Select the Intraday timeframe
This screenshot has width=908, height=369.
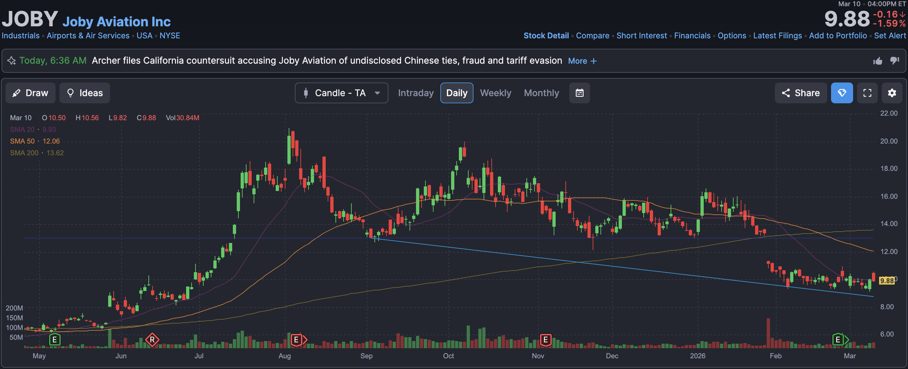[x=416, y=93]
